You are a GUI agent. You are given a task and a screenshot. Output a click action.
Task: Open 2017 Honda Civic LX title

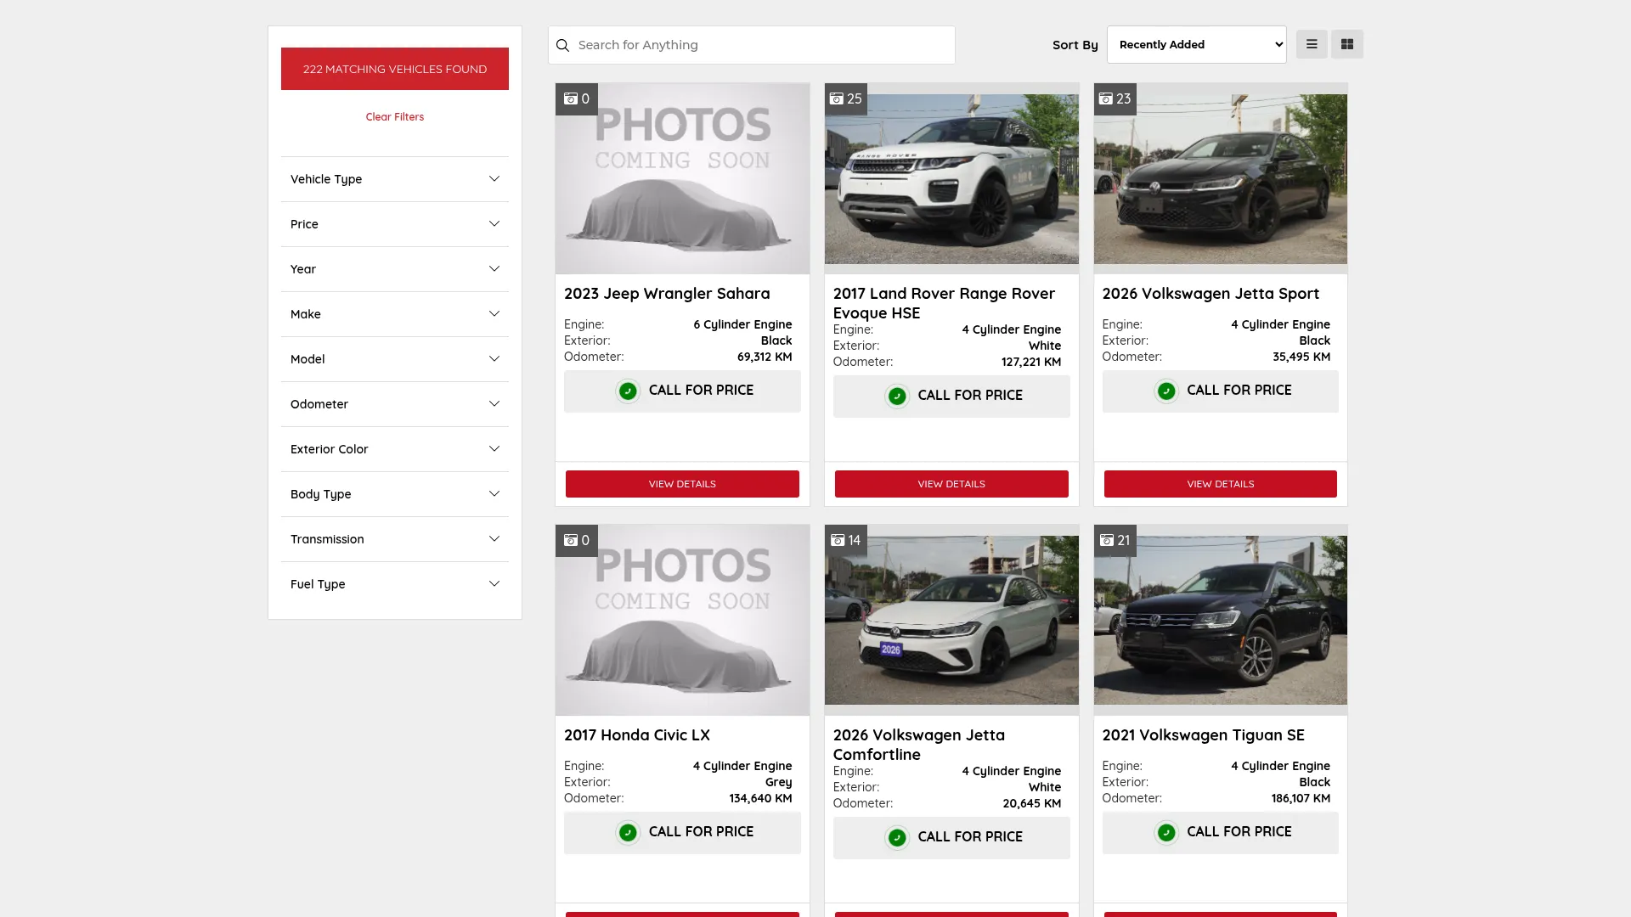(637, 735)
